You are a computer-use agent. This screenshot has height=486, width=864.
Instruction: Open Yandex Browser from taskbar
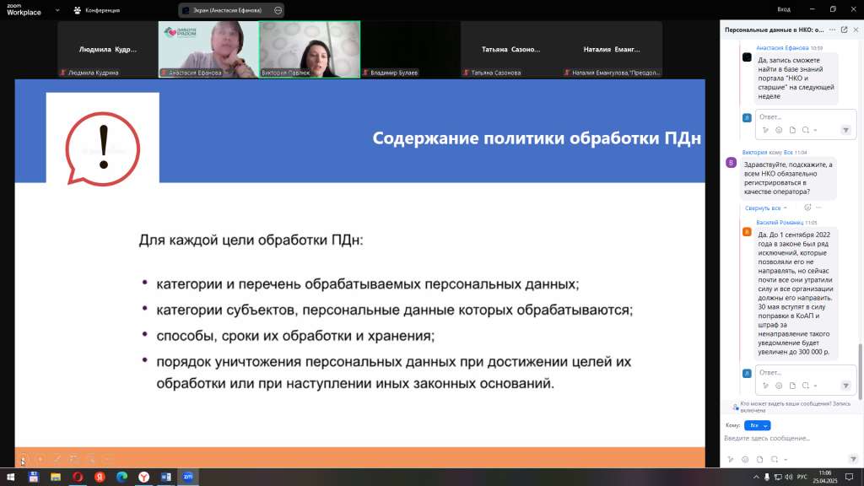tap(143, 477)
